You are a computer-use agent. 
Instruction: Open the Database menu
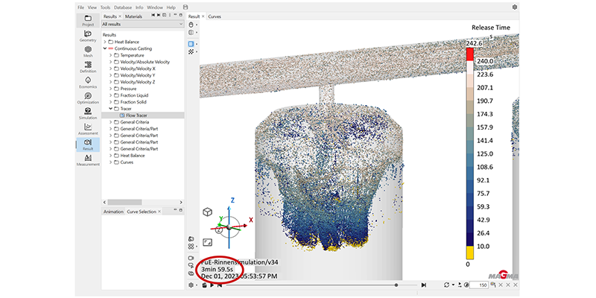[123, 7]
